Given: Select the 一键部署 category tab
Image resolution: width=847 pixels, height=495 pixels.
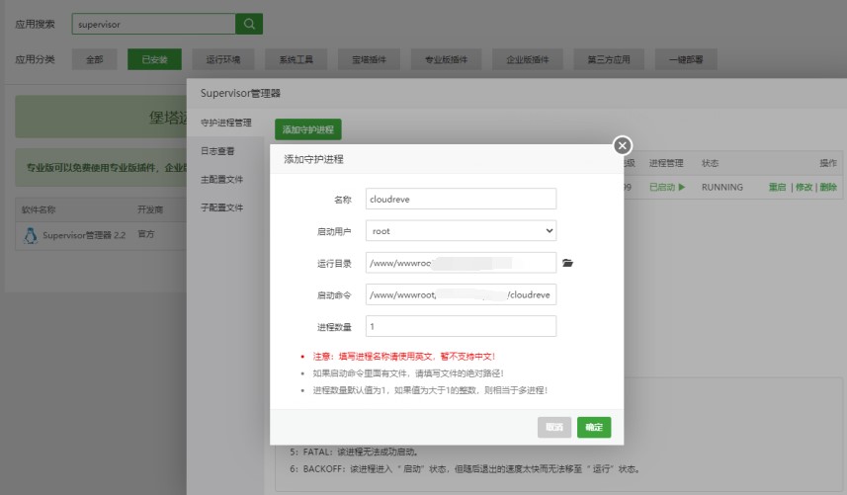Looking at the screenshot, I should (x=686, y=59).
